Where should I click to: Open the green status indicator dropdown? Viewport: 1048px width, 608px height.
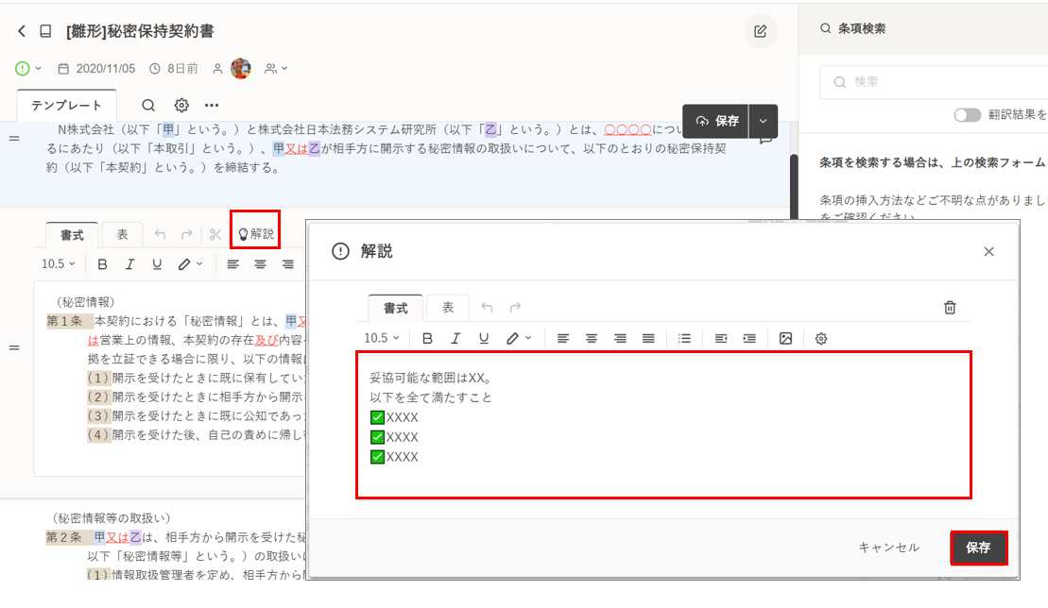(28, 68)
